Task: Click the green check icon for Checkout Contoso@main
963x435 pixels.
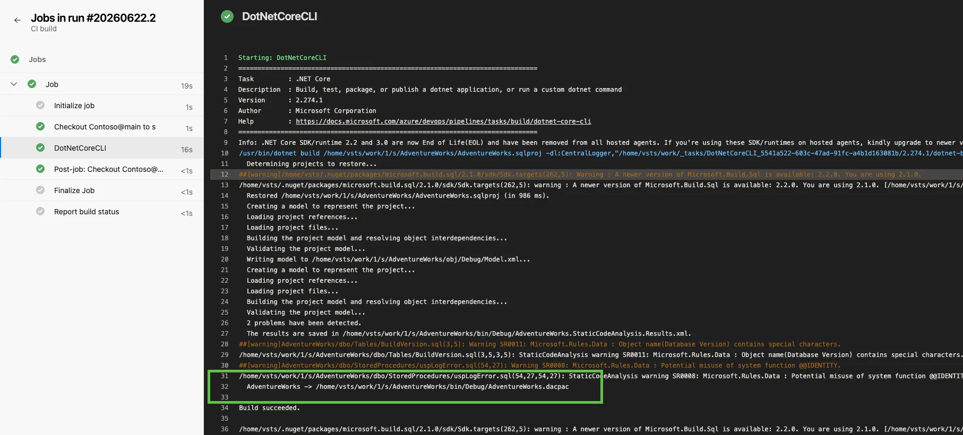Action: click(x=40, y=126)
